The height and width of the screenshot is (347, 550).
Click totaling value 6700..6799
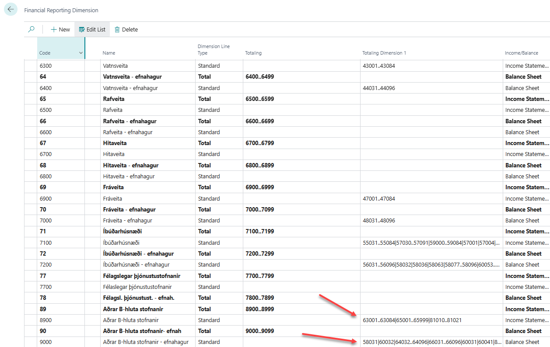point(260,143)
